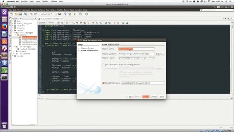Click the green Run Project icon
Screen dimensions: 234x132
(75, 14)
